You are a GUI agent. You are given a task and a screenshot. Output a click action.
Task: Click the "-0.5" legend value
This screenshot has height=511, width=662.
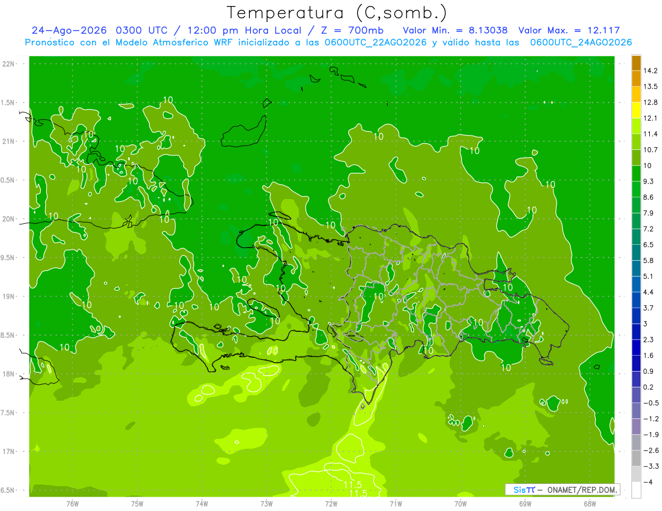click(x=650, y=403)
